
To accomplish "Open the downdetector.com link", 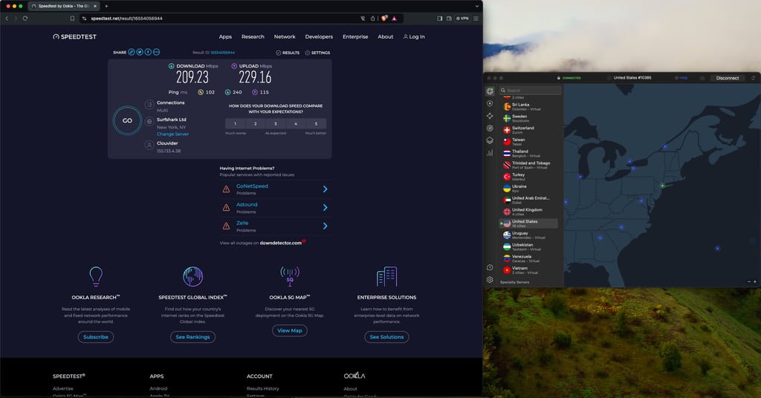I will coord(280,243).
